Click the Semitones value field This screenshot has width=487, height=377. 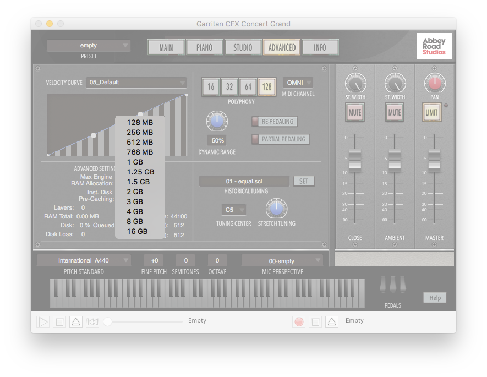click(x=186, y=260)
